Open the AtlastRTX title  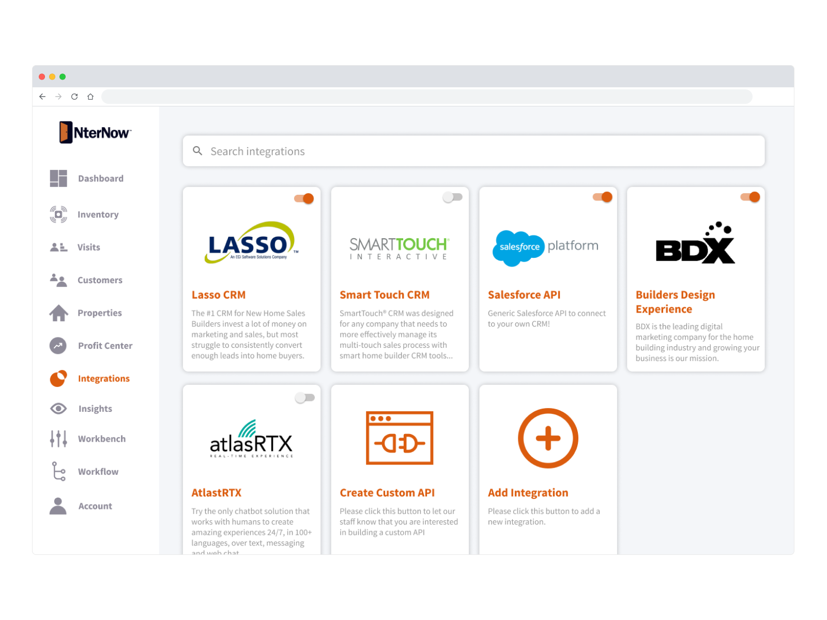pos(217,492)
